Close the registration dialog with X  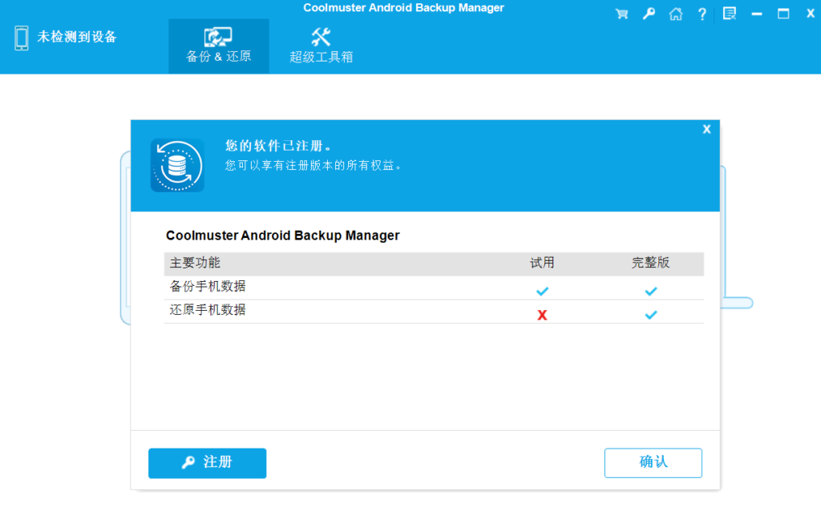(x=707, y=129)
